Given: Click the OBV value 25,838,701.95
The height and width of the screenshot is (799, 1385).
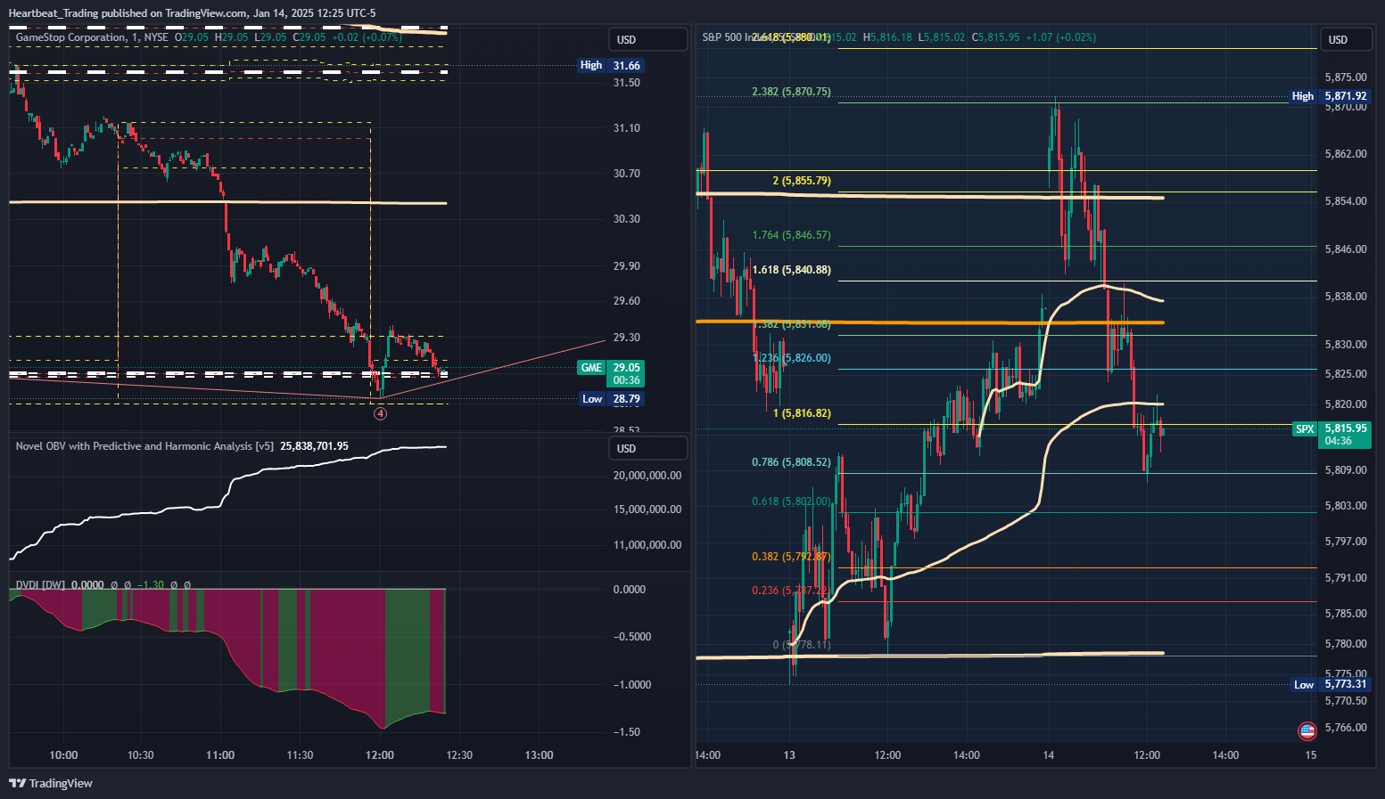Looking at the screenshot, I should coord(314,446).
